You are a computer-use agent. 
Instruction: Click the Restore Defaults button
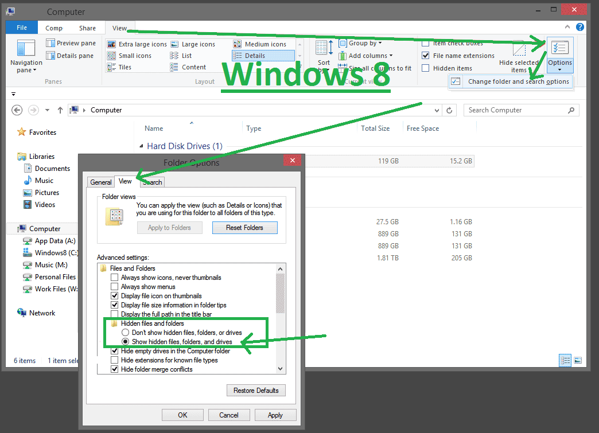(x=256, y=390)
